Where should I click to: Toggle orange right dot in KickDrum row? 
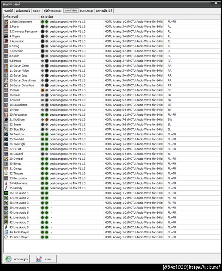click(47, 119)
